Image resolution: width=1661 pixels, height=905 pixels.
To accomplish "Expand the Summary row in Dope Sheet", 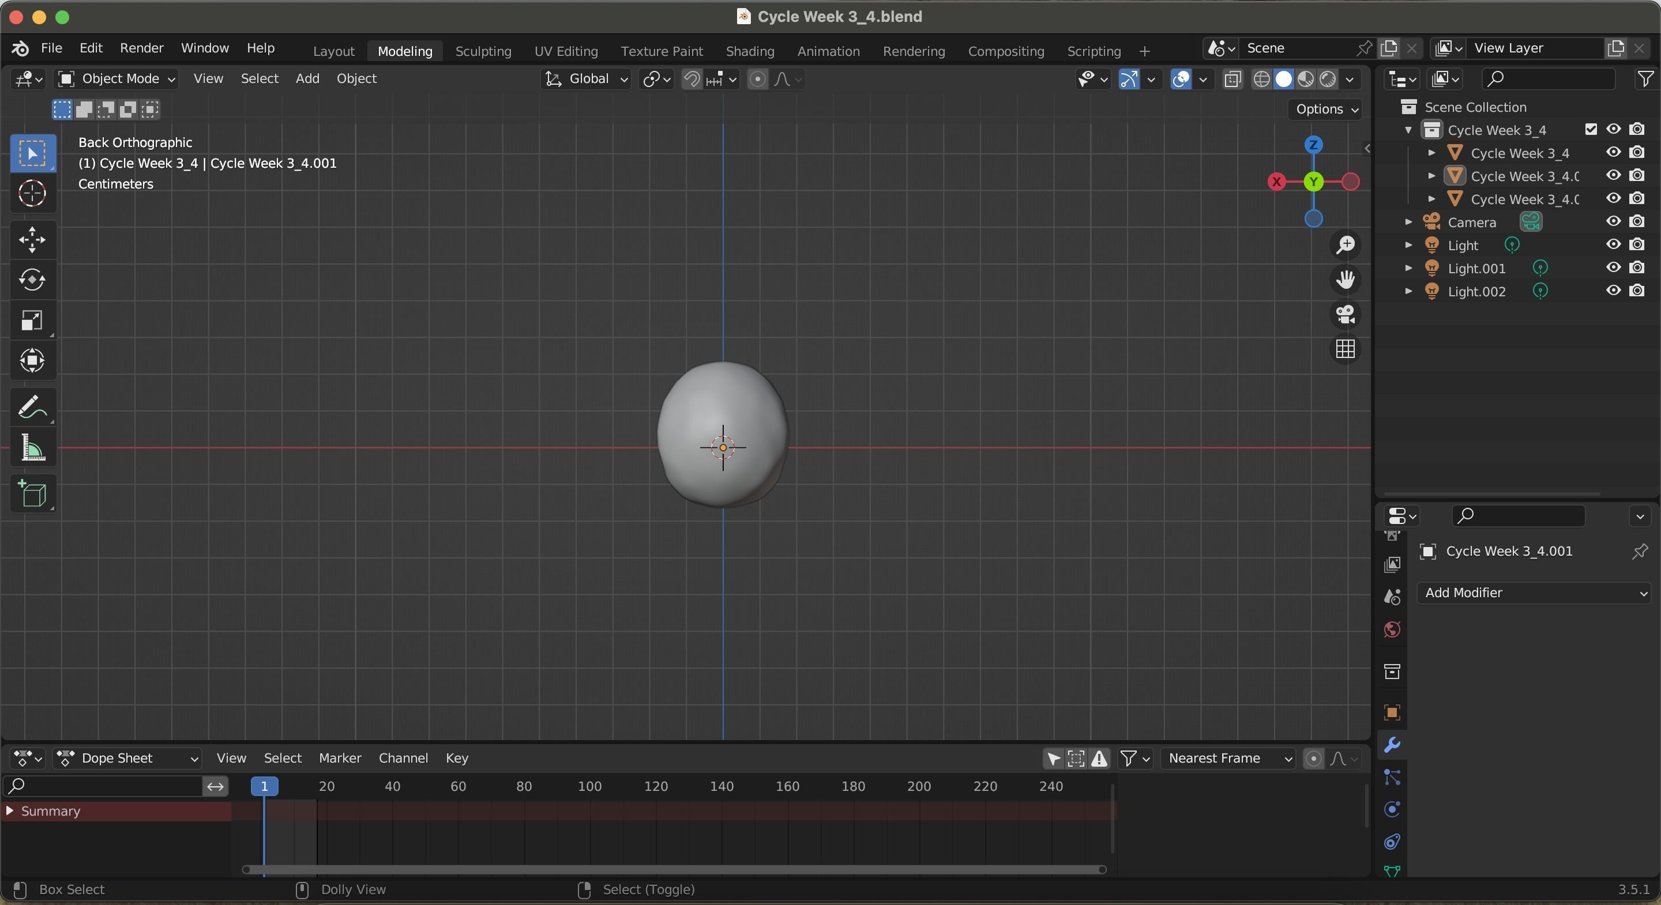I will 9,811.
